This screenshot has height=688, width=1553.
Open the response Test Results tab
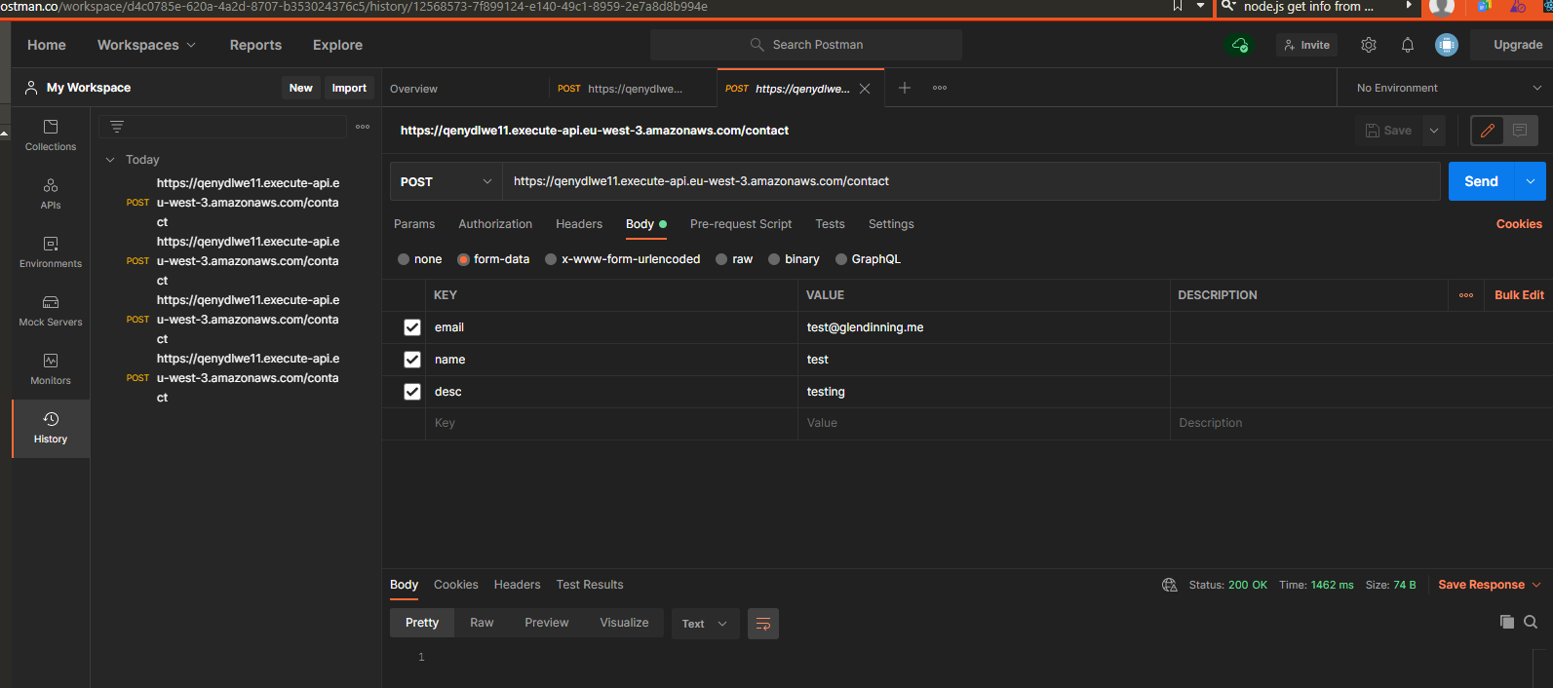click(590, 585)
